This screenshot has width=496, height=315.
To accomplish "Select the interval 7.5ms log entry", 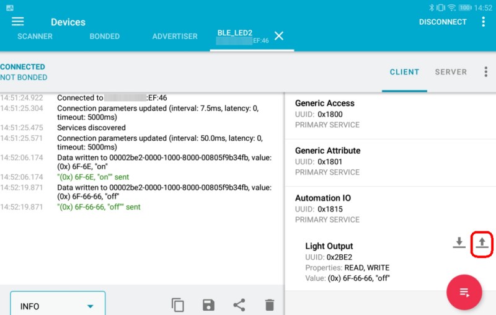I will [x=158, y=113].
